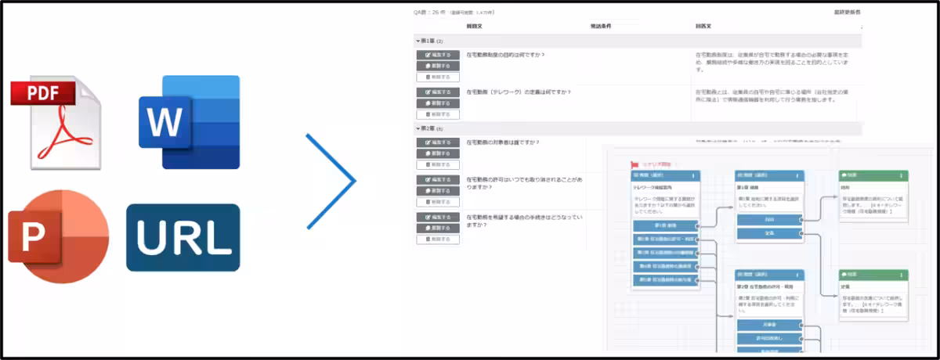Select question text 在宅勤務制度の目的は何ですか？
This screenshot has height=360, width=940.
click(x=505, y=56)
